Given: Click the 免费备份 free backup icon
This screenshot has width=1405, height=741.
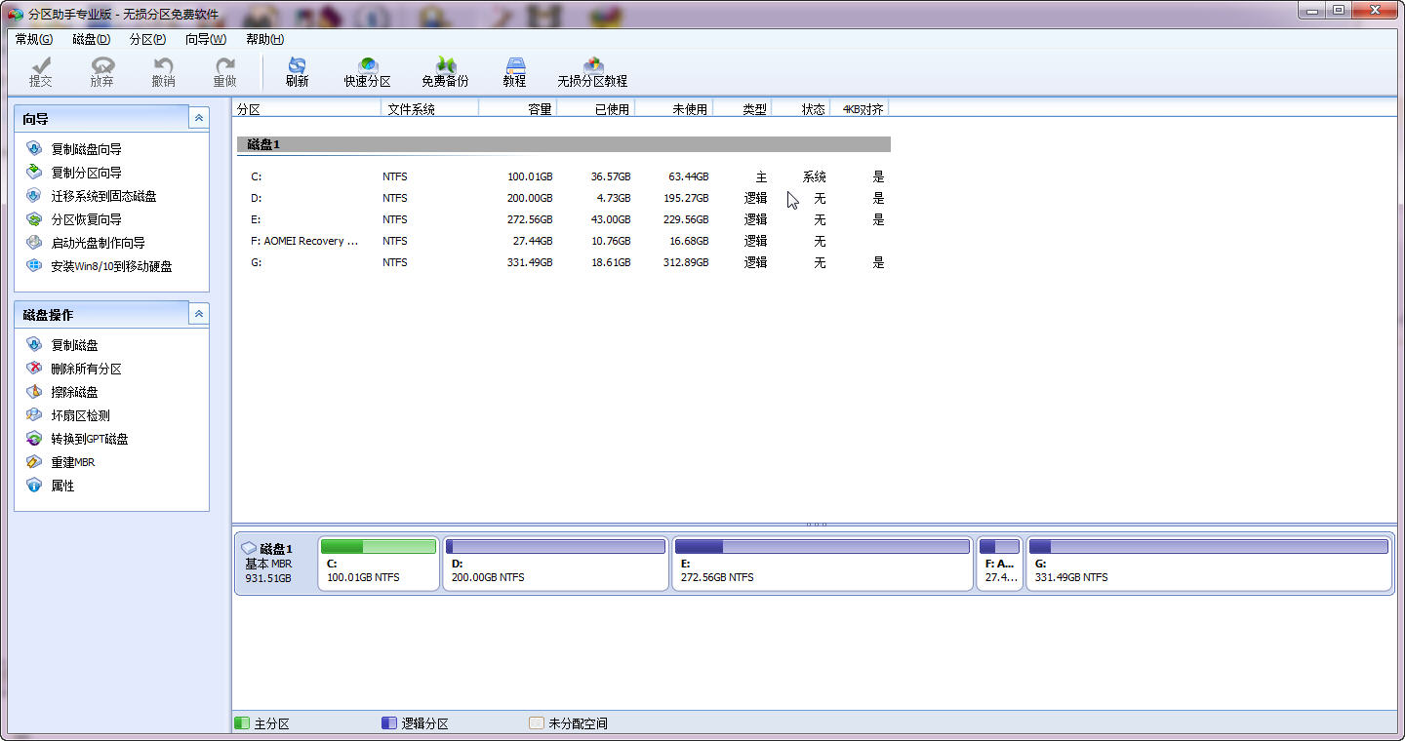Looking at the screenshot, I should click(x=445, y=72).
